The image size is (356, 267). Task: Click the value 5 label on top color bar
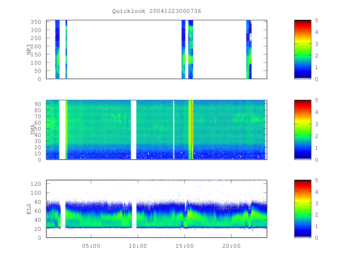coord(317,20)
